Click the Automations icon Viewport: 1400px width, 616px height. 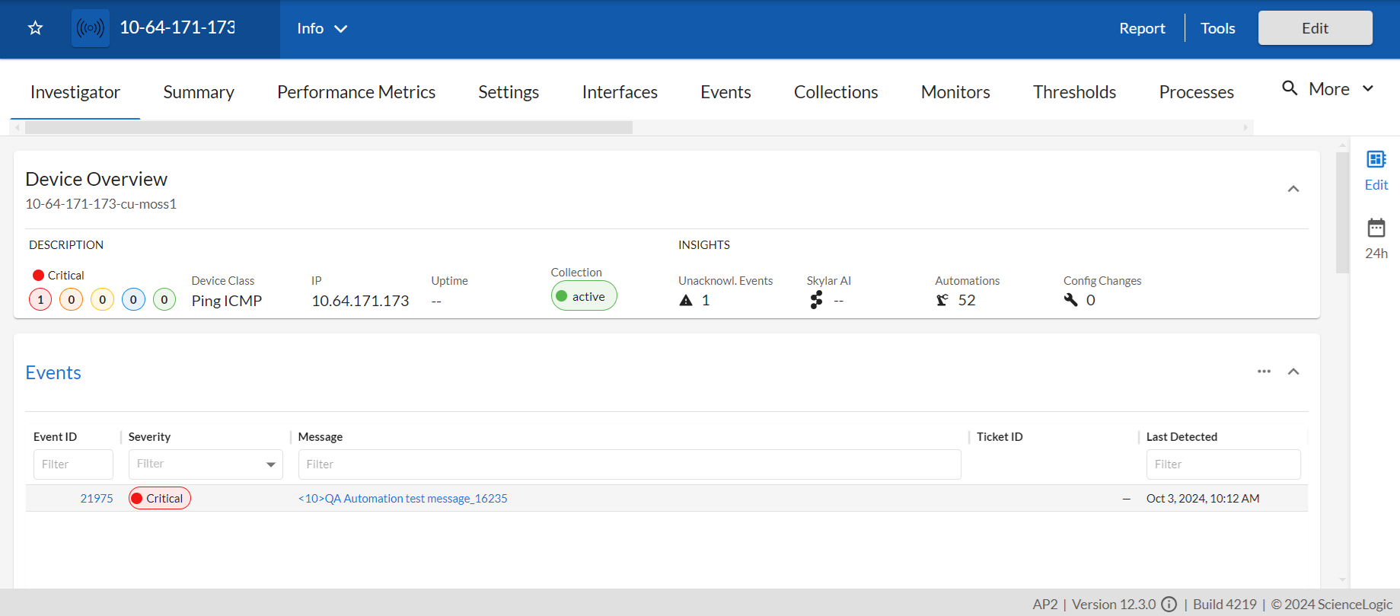click(942, 300)
